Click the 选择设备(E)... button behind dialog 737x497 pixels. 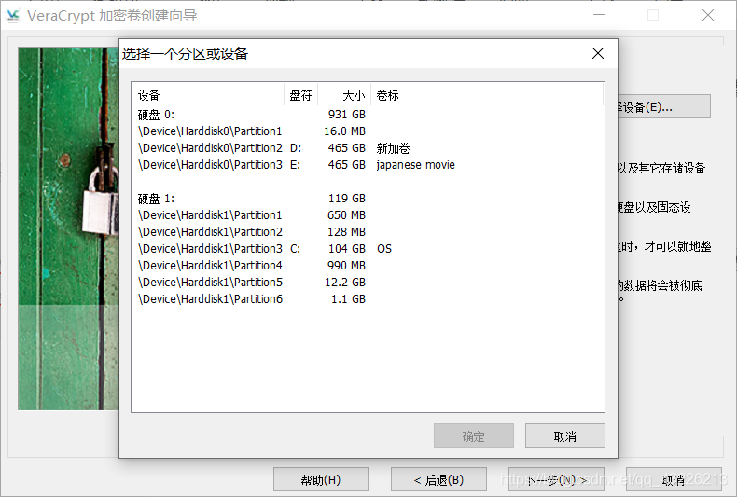point(664,106)
